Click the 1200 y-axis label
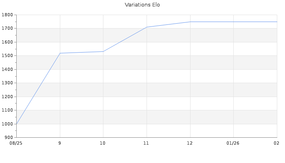 click(x=7, y=97)
